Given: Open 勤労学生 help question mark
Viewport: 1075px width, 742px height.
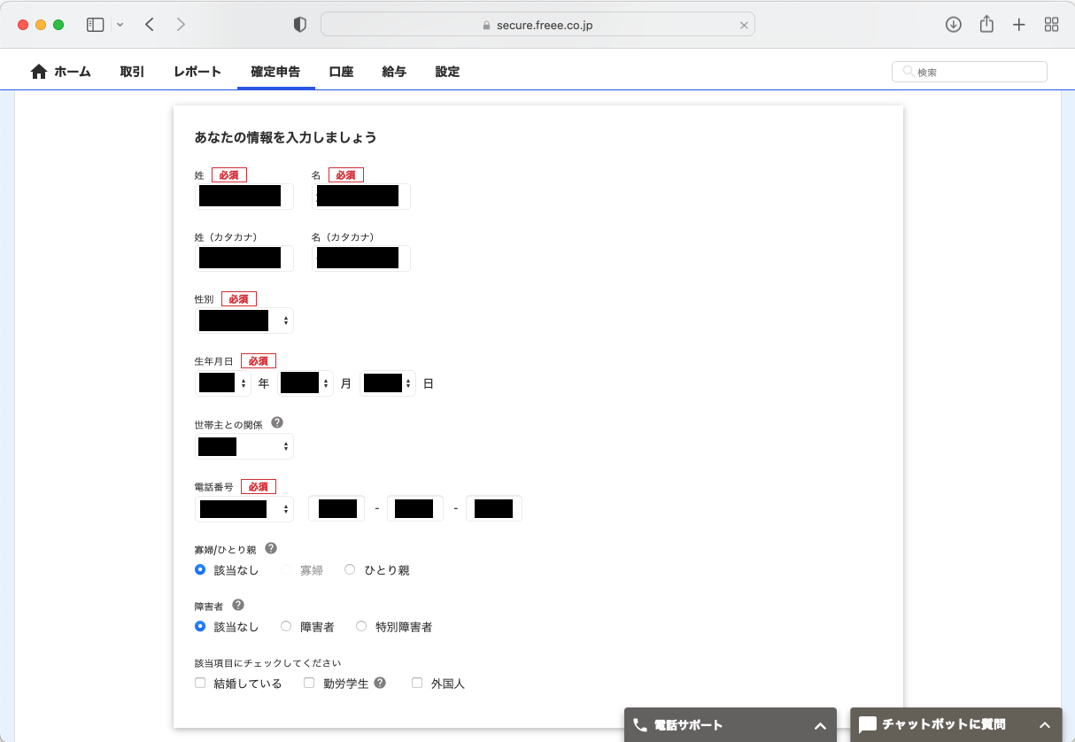Looking at the screenshot, I should (x=380, y=683).
